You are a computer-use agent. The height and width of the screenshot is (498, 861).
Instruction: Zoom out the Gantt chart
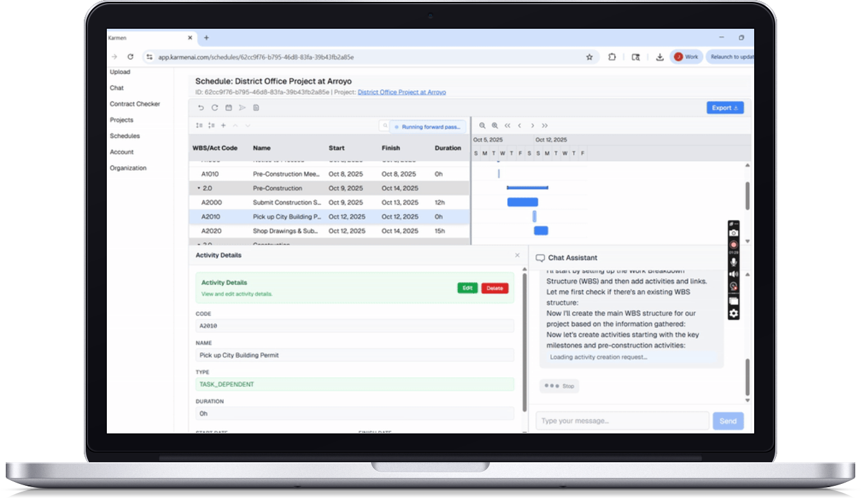coord(483,126)
